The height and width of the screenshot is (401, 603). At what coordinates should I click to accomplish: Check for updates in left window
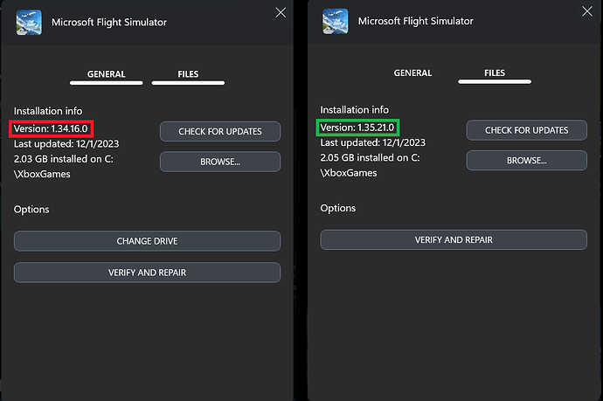click(x=220, y=132)
